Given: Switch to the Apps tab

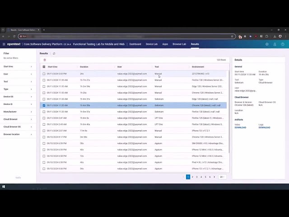Looking at the screenshot, I should coord(165,44).
